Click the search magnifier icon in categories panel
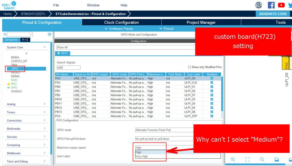This screenshot has height=166, width=292. pyautogui.click(x=5, y=34)
